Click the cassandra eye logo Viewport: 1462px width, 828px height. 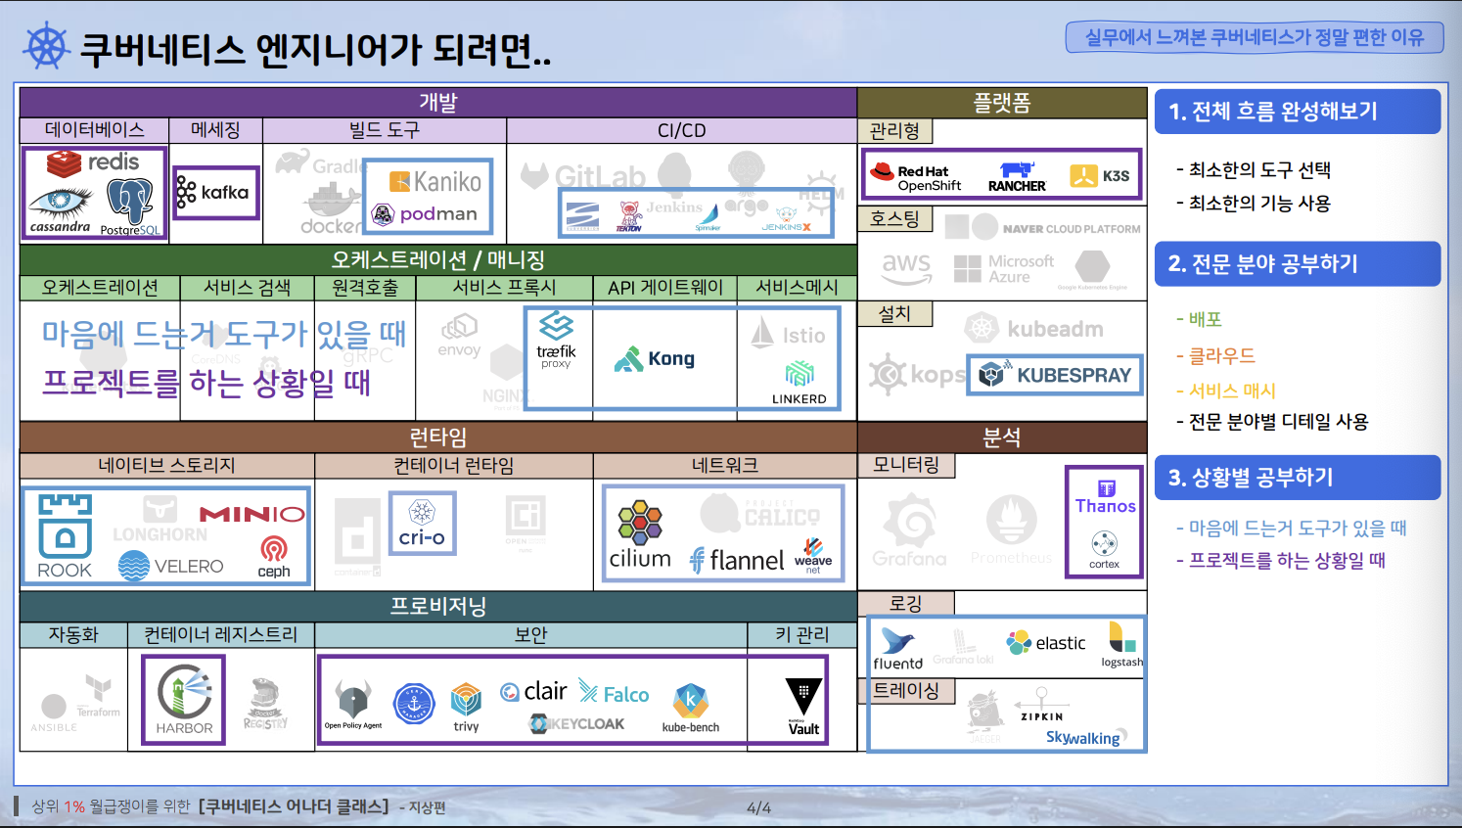(61, 210)
